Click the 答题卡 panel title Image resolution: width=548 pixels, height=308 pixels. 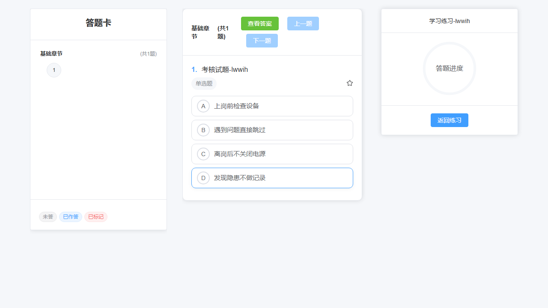click(98, 23)
